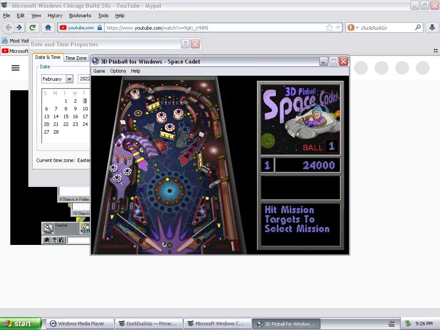Viewport: 440px width, 330px height.
Task: Switch to Microsoft Windows Chicago taskbar button
Action: pyautogui.click(x=218, y=324)
